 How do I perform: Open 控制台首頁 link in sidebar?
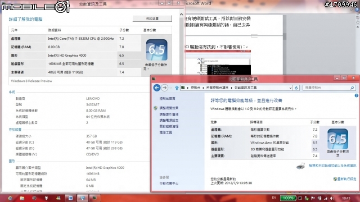[x=167, y=99]
